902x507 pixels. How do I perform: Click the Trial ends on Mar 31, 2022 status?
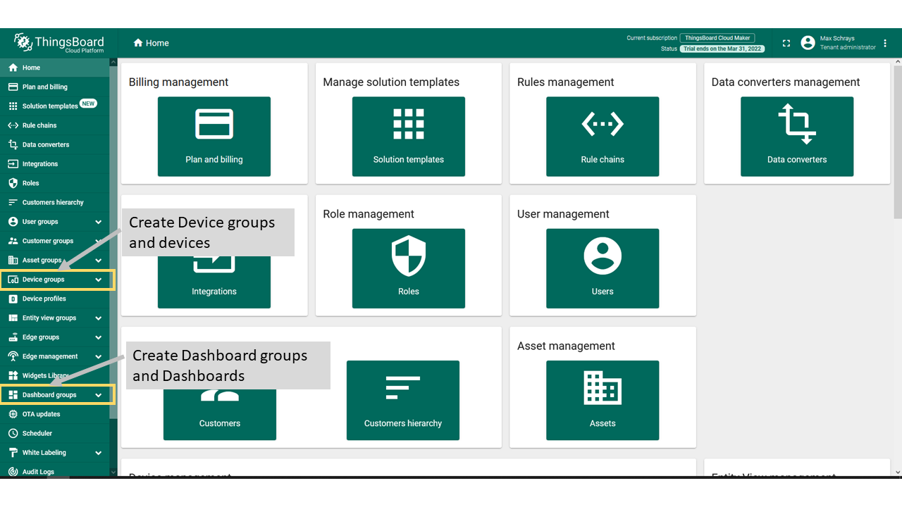click(722, 49)
